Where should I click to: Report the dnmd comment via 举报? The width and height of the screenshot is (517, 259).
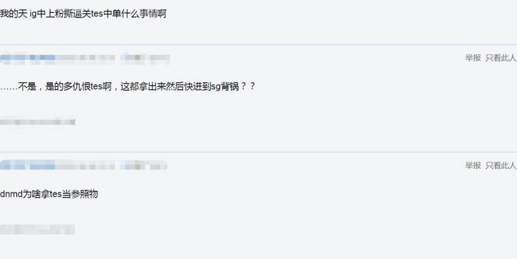473,166
